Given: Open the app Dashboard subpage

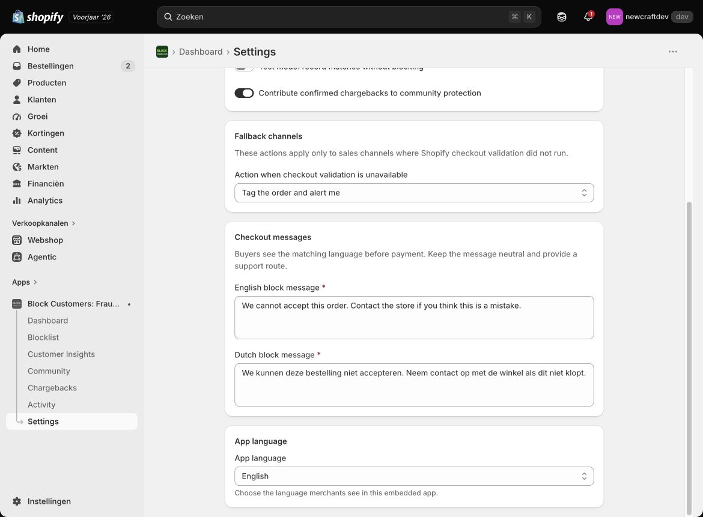Looking at the screenshot, I should click(47, 321).
